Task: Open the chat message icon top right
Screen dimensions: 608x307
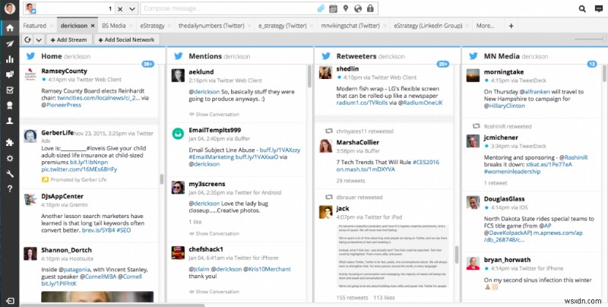Action: coord(599,8)
